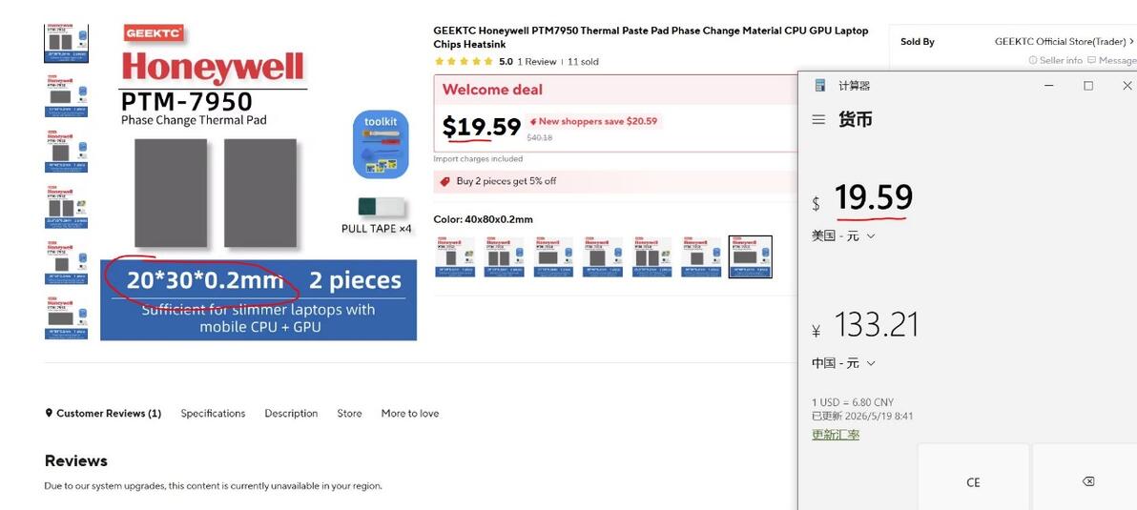Click the calculator app icon in title bar
This screenshot has height=510, width=1137.
tap(820, 86)
